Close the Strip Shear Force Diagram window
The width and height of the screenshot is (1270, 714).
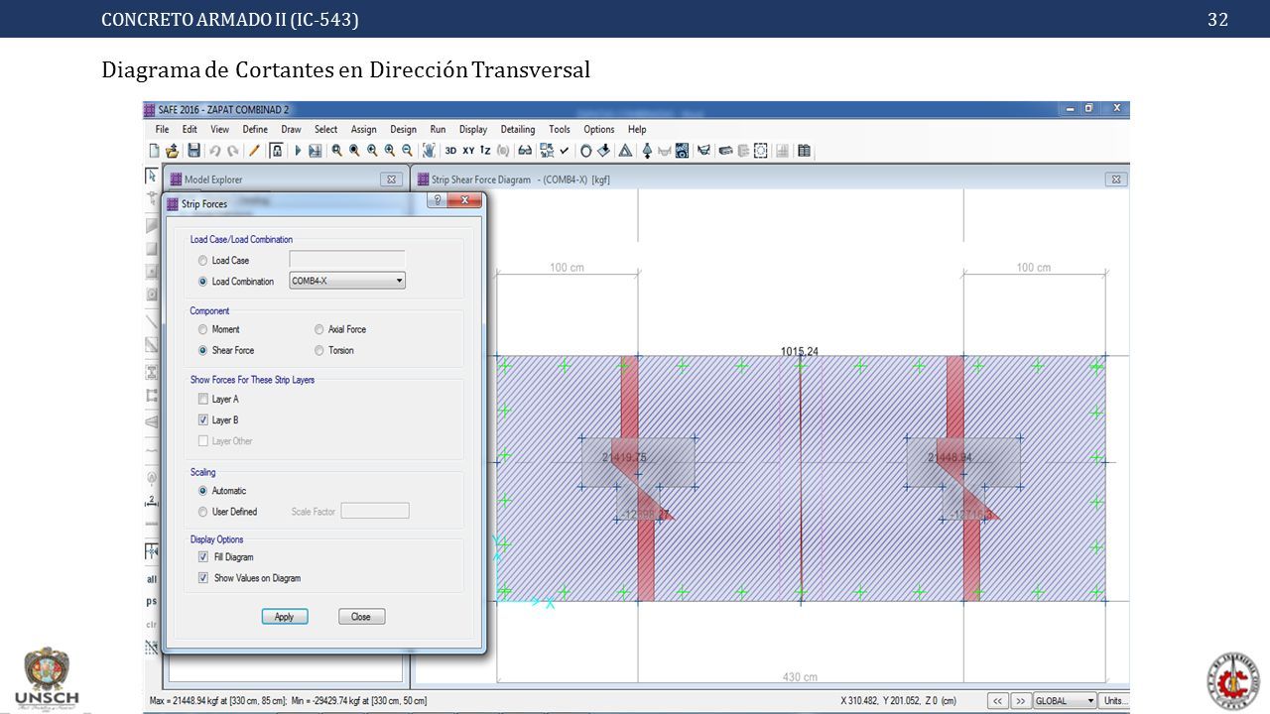pyautogui.click(x=1116, y=179)
